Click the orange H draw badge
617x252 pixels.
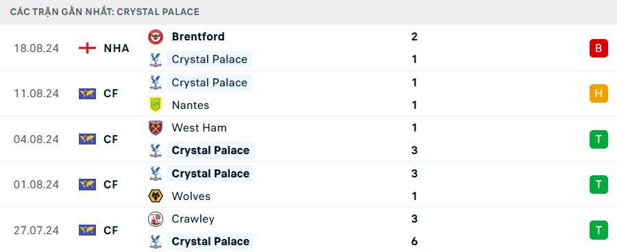(598, 94)
